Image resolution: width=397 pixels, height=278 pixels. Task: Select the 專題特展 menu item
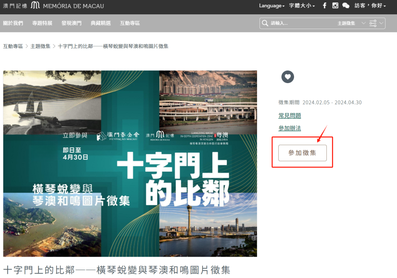(x=42, y=23)
